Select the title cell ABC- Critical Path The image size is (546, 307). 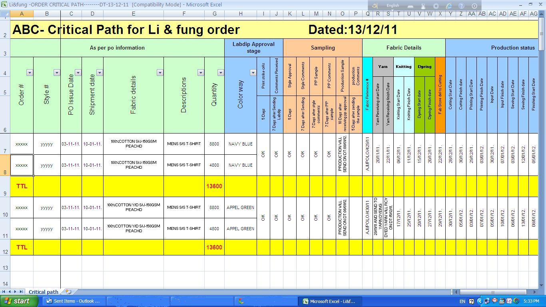(x=126, y=30)
